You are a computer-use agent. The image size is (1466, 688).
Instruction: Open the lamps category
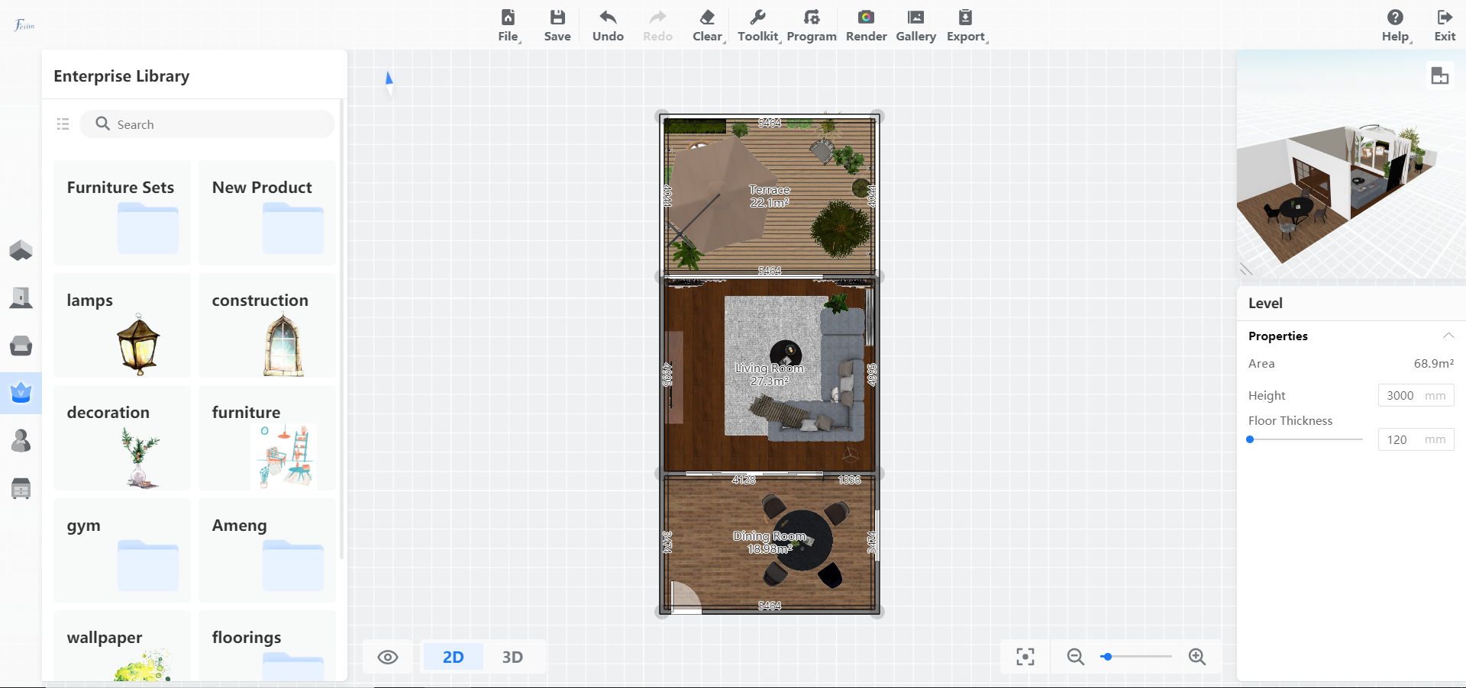point(122,325)
